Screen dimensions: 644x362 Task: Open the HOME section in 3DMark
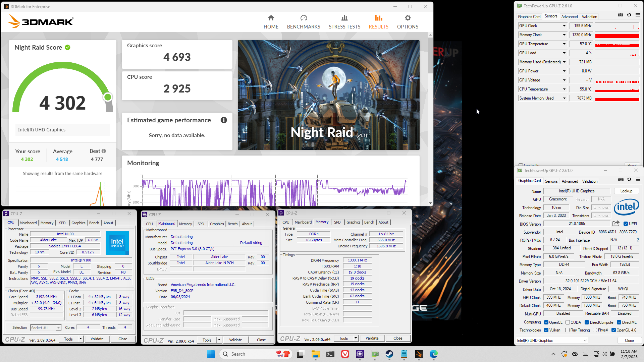(x=271, y=22)
